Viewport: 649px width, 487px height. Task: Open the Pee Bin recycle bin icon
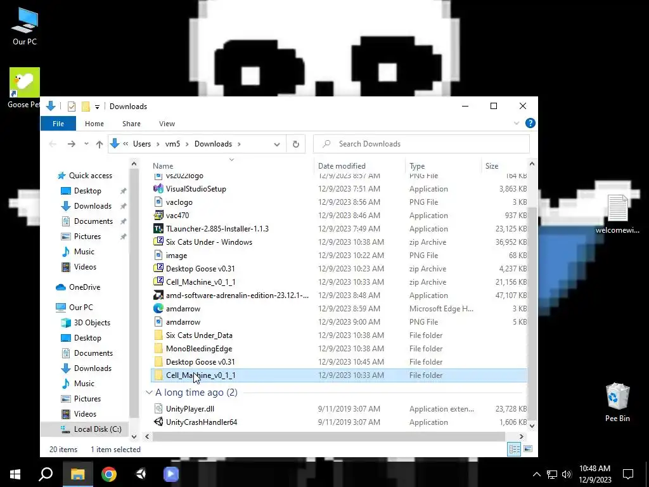click(617, 403)
